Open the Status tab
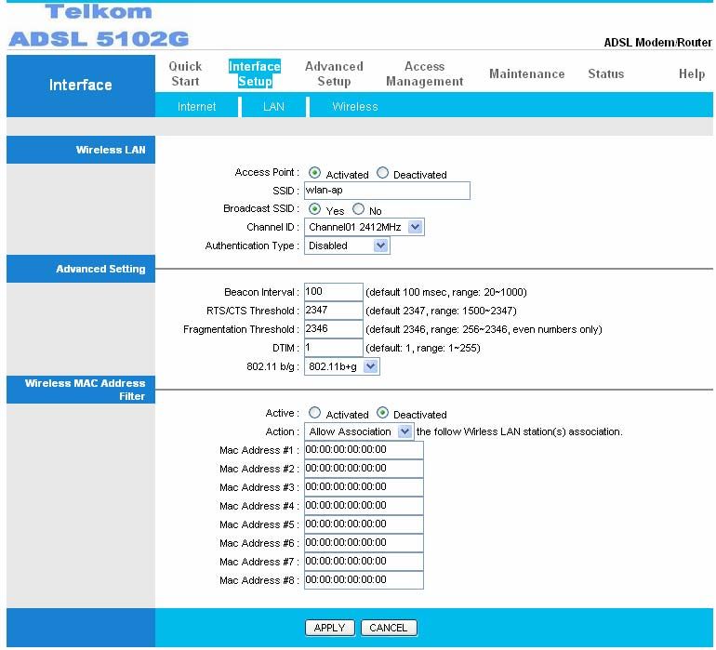Screen dimensions: 716x650 tap(605, 74)
